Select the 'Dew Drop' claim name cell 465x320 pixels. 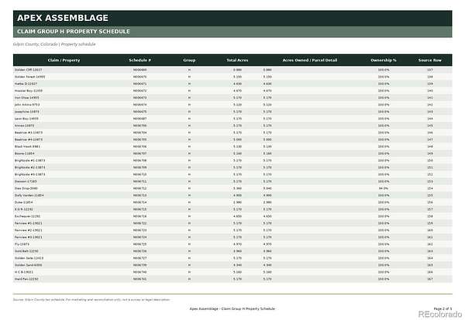tap(26, 188)
